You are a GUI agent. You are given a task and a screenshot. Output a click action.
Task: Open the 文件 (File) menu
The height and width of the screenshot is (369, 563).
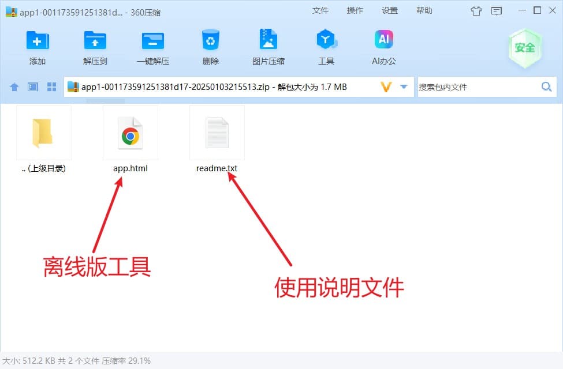click(320, 10)
